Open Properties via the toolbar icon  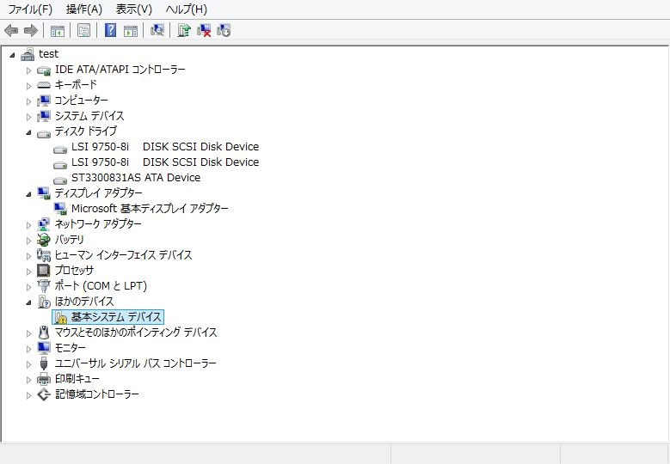point(83,30)
